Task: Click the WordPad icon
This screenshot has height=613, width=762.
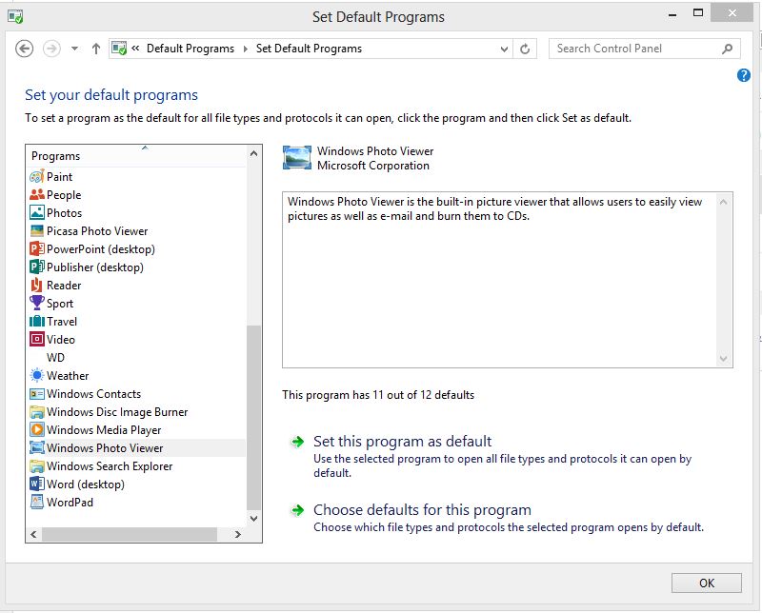Action: click(37, 502)
